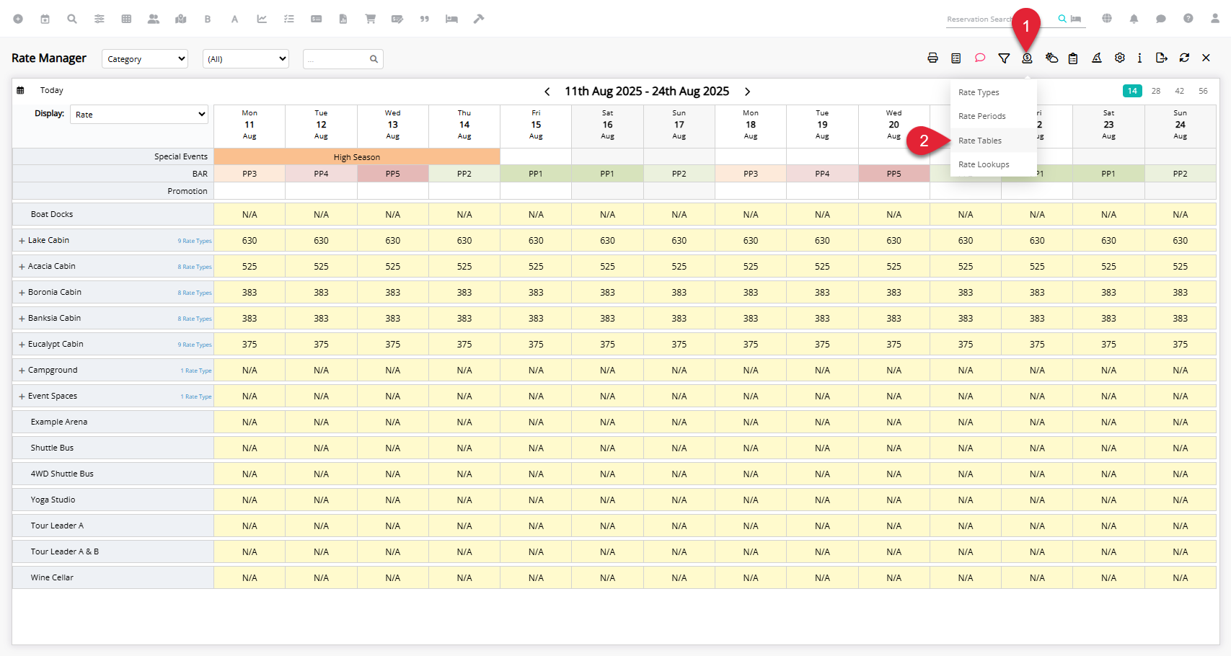Go to next date range
Screen dimensions: 1231x656
[748, 92]
